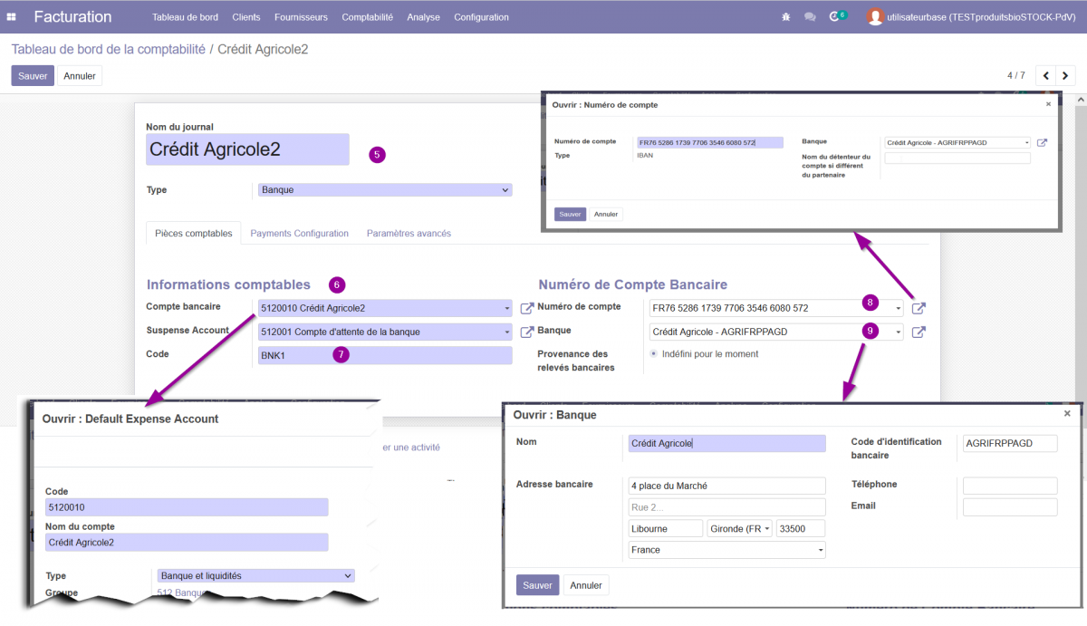Screen dimensions: 1087x626
Task: Click the Nom du compte field
Action: pyautogui.click(x=187, y=543)
